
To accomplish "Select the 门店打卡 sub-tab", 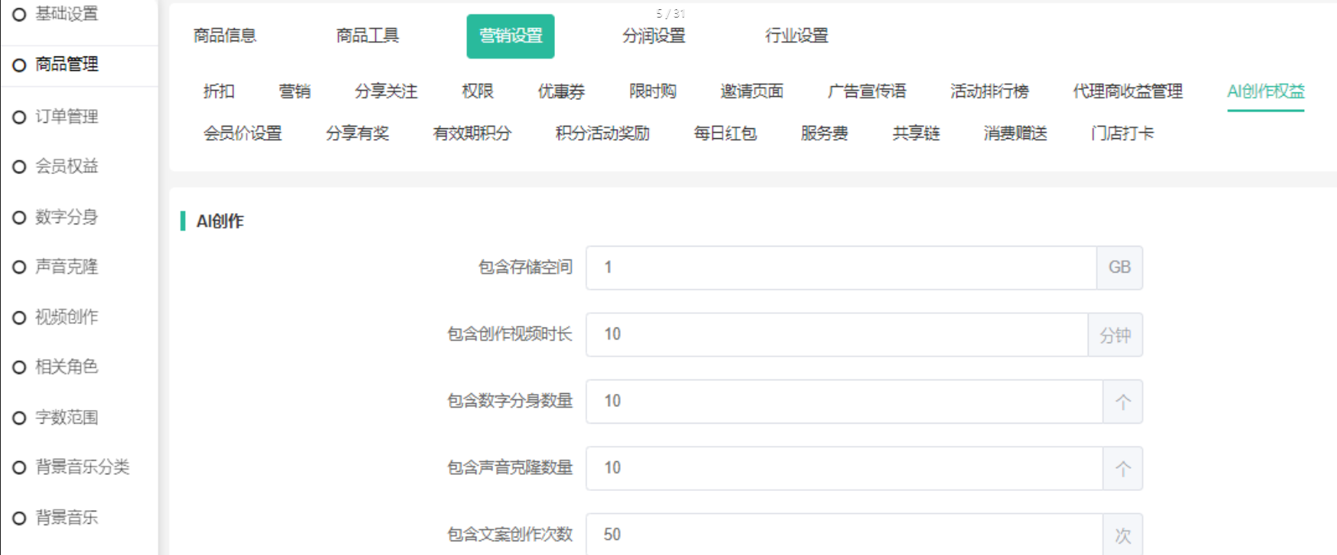I will (1122, 134).
